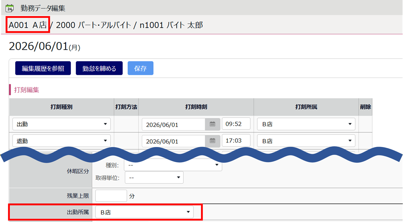
Task: Click the 2000 パート・アルバイト text
Action: [x=93, y=25]
